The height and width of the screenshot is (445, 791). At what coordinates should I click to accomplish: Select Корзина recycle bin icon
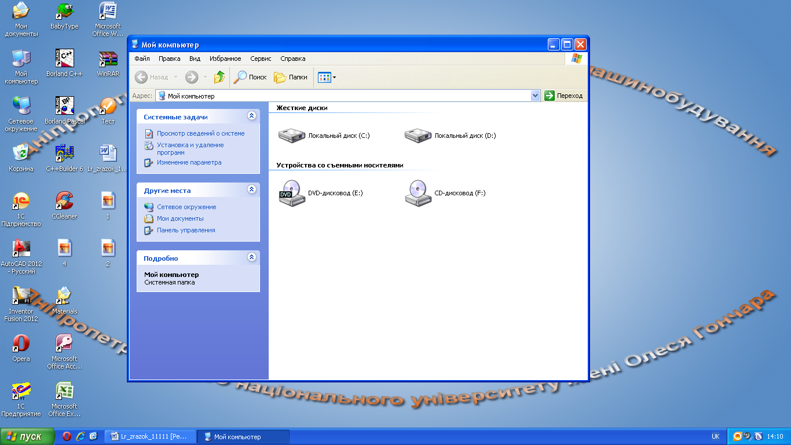click(x=21, y=159)
